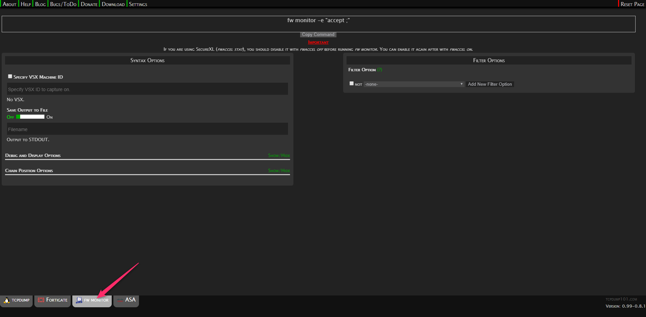
Task: Click the Copy Command button
Action: [318, 35]
